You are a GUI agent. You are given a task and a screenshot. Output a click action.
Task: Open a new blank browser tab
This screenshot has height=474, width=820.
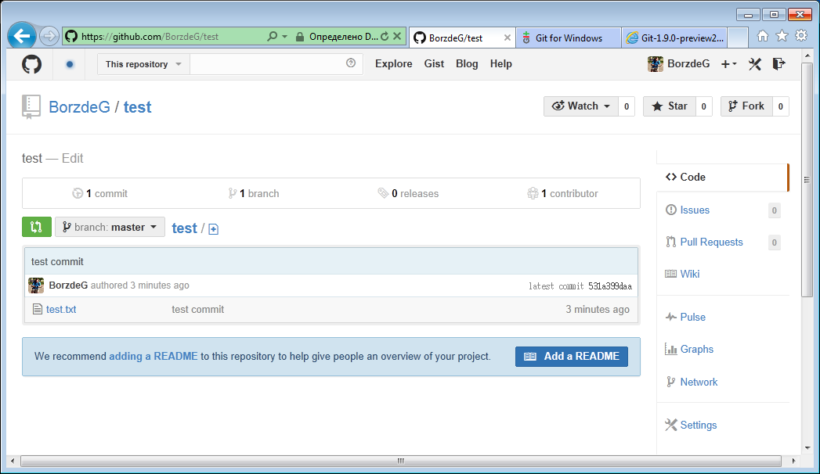pyautogui.click(x=737, y=38)
